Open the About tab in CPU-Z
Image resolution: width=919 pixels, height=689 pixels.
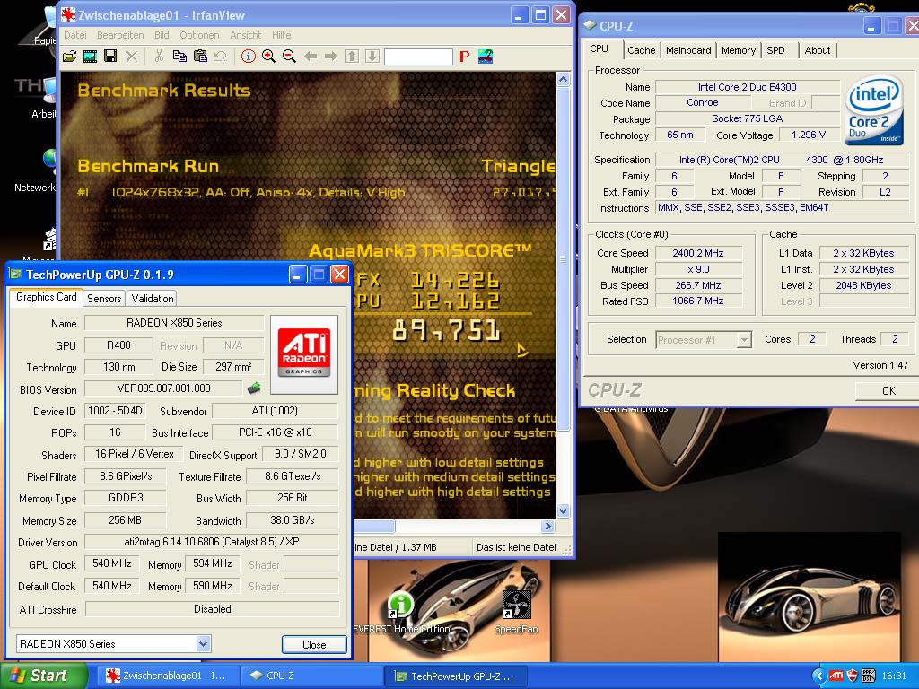tap(817, 50)
